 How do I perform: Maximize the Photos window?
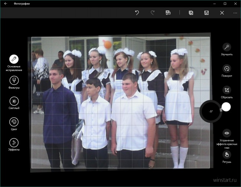225,4
